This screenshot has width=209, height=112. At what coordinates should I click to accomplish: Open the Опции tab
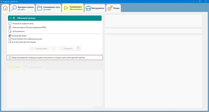click(114, 8)
